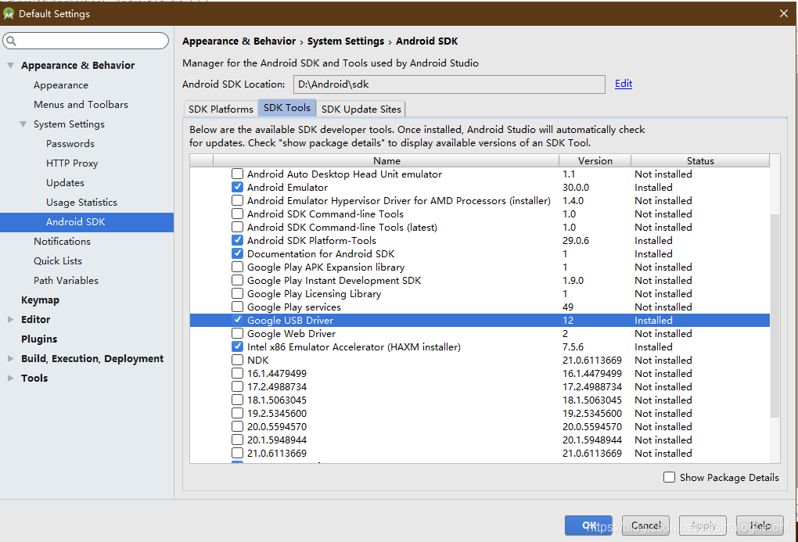
Task: Select Android SDK in the settings tree
Action: click(x=87, y=222)
